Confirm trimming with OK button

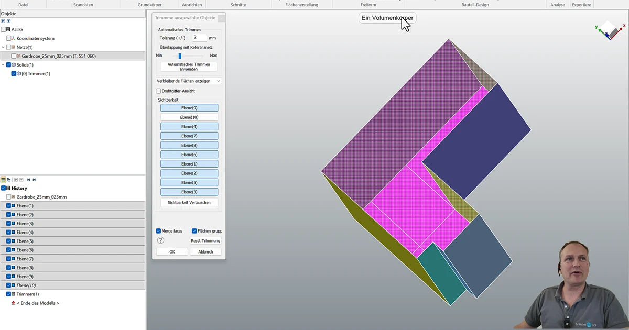172,252
